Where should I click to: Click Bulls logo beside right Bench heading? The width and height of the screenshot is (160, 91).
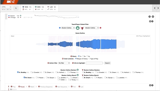pos(83,75)
